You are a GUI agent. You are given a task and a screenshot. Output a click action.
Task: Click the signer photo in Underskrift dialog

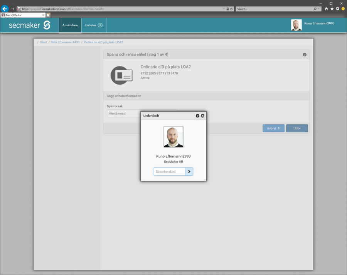pyautogui.click(x=173, y=137)
